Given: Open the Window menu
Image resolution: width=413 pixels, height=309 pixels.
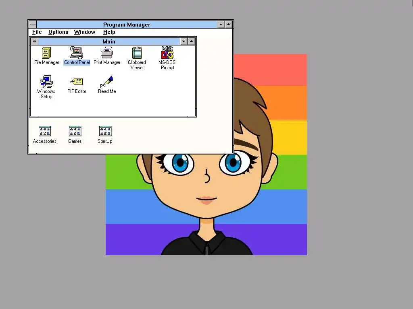Looking at the screenshot, I should 85,32.
